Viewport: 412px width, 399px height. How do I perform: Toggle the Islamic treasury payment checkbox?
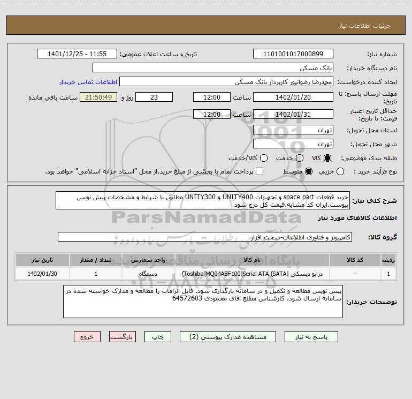click(260, 171)
